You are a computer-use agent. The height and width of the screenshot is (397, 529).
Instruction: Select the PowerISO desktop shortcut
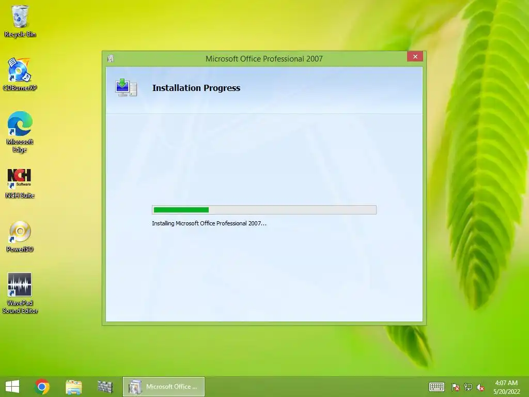coord(20,236)
